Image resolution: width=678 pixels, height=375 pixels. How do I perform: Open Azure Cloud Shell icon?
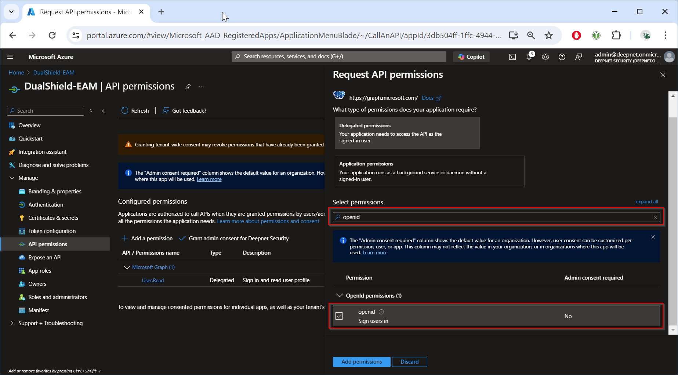click(512, 57)
